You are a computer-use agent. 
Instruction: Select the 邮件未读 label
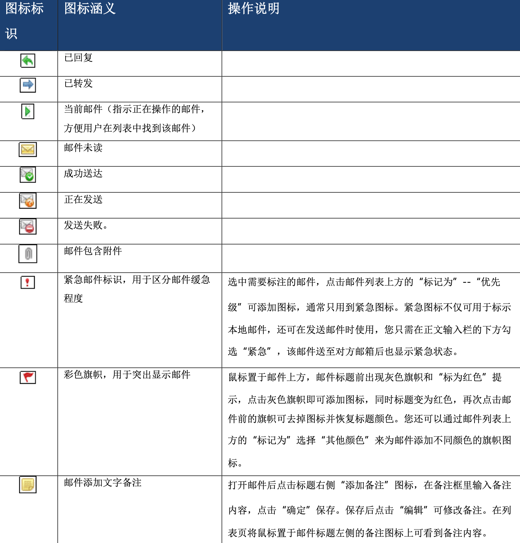point(83,148)
